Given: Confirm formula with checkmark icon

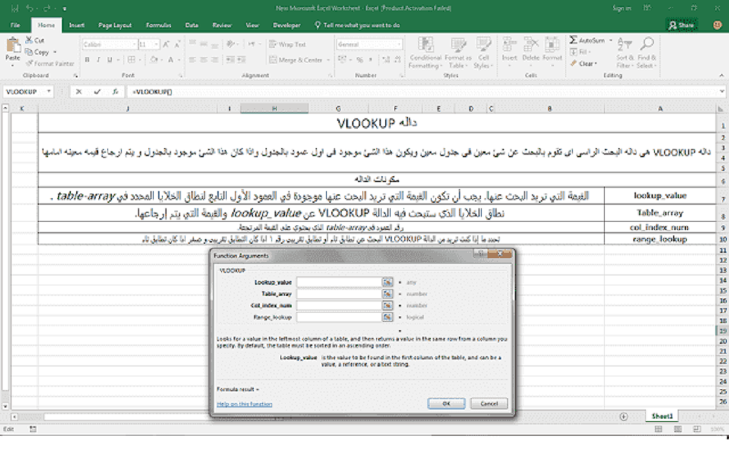Looking at the screenshot, I should pos(97,92).
